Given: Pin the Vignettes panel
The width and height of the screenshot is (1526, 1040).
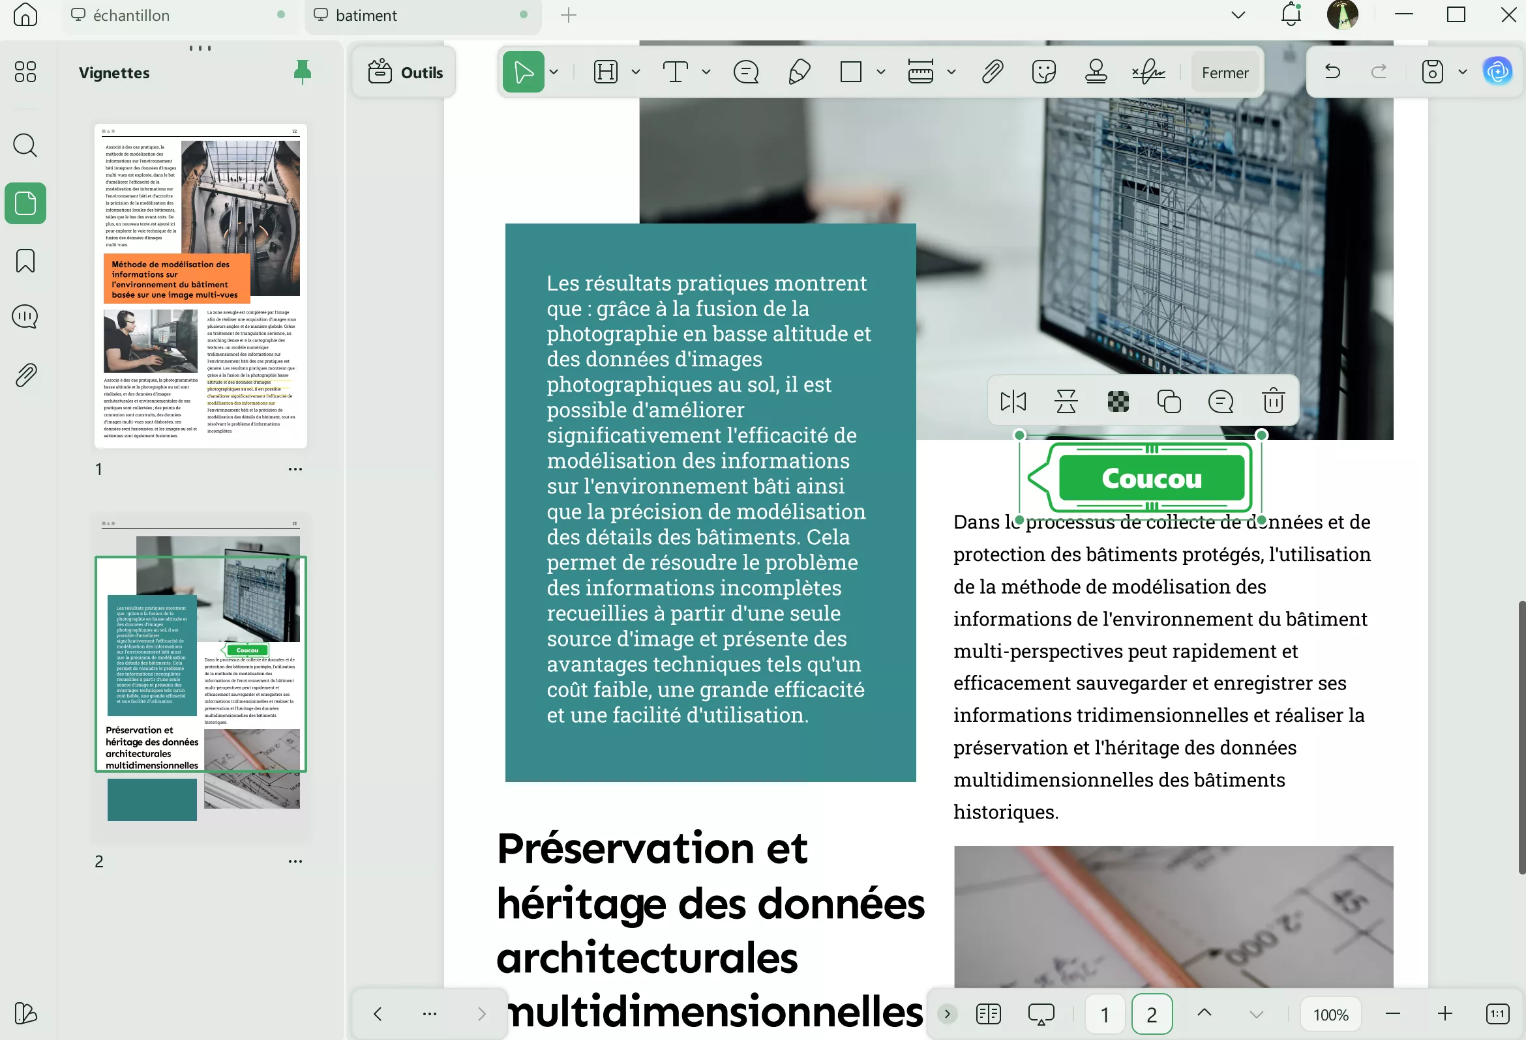Looking at the screenshot, I should click(303, 72).
